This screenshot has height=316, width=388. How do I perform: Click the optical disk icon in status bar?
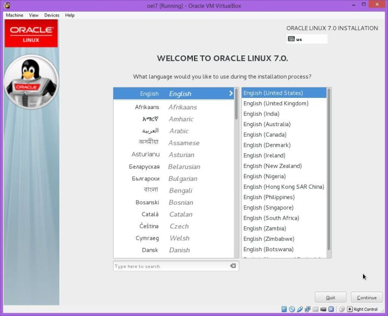[292, 309]
